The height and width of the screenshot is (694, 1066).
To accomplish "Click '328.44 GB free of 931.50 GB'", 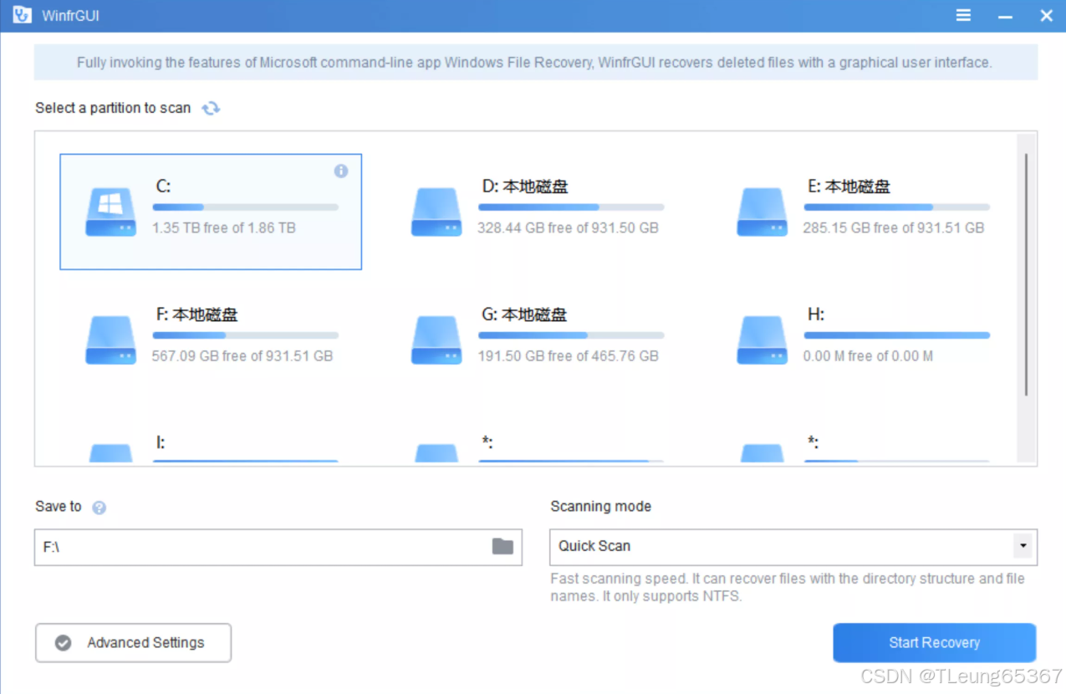I will pyautogui.click(x=568, y=227).
